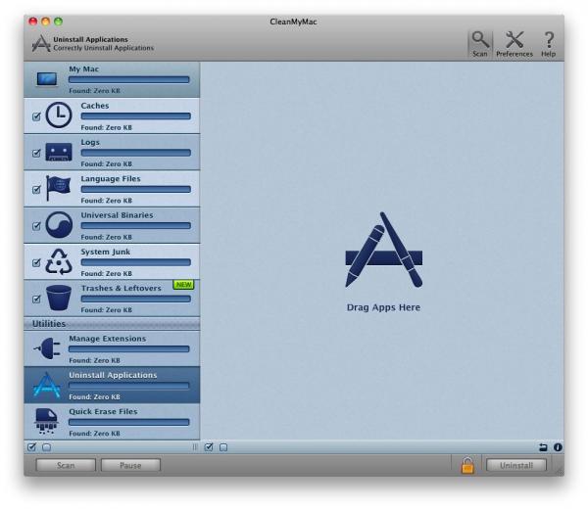Click the Utilities section header
Viewport: 588px width, 509px height.
(x=112, y=324)
